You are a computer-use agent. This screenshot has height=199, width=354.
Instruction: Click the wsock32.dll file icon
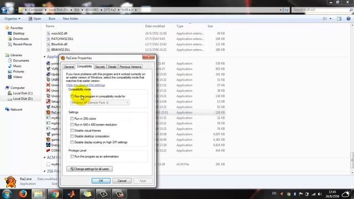click(x=48, y=33)
